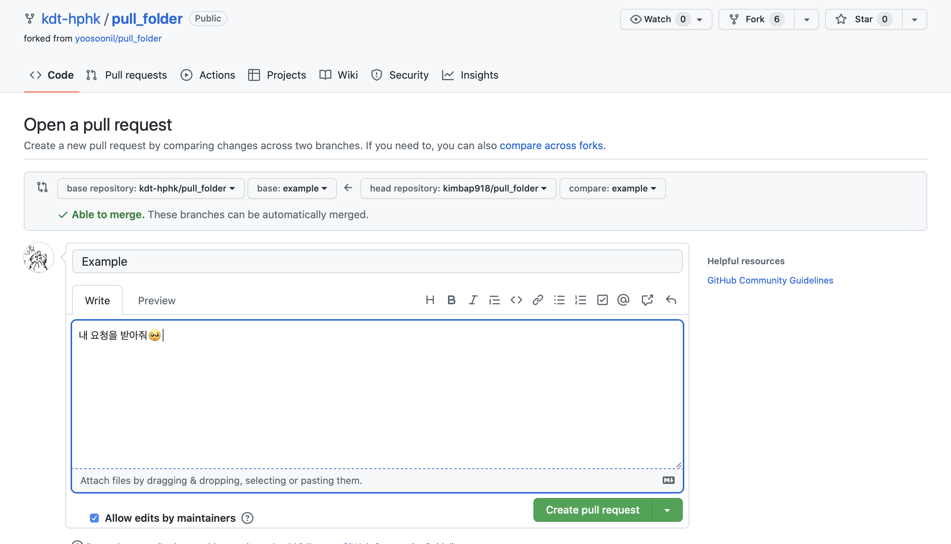
Task: Open the compare: example branch dropdown
Action: (613, 188)
